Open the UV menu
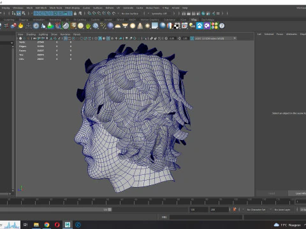This screenshot has height=229, width=306. tap(119, 8)
